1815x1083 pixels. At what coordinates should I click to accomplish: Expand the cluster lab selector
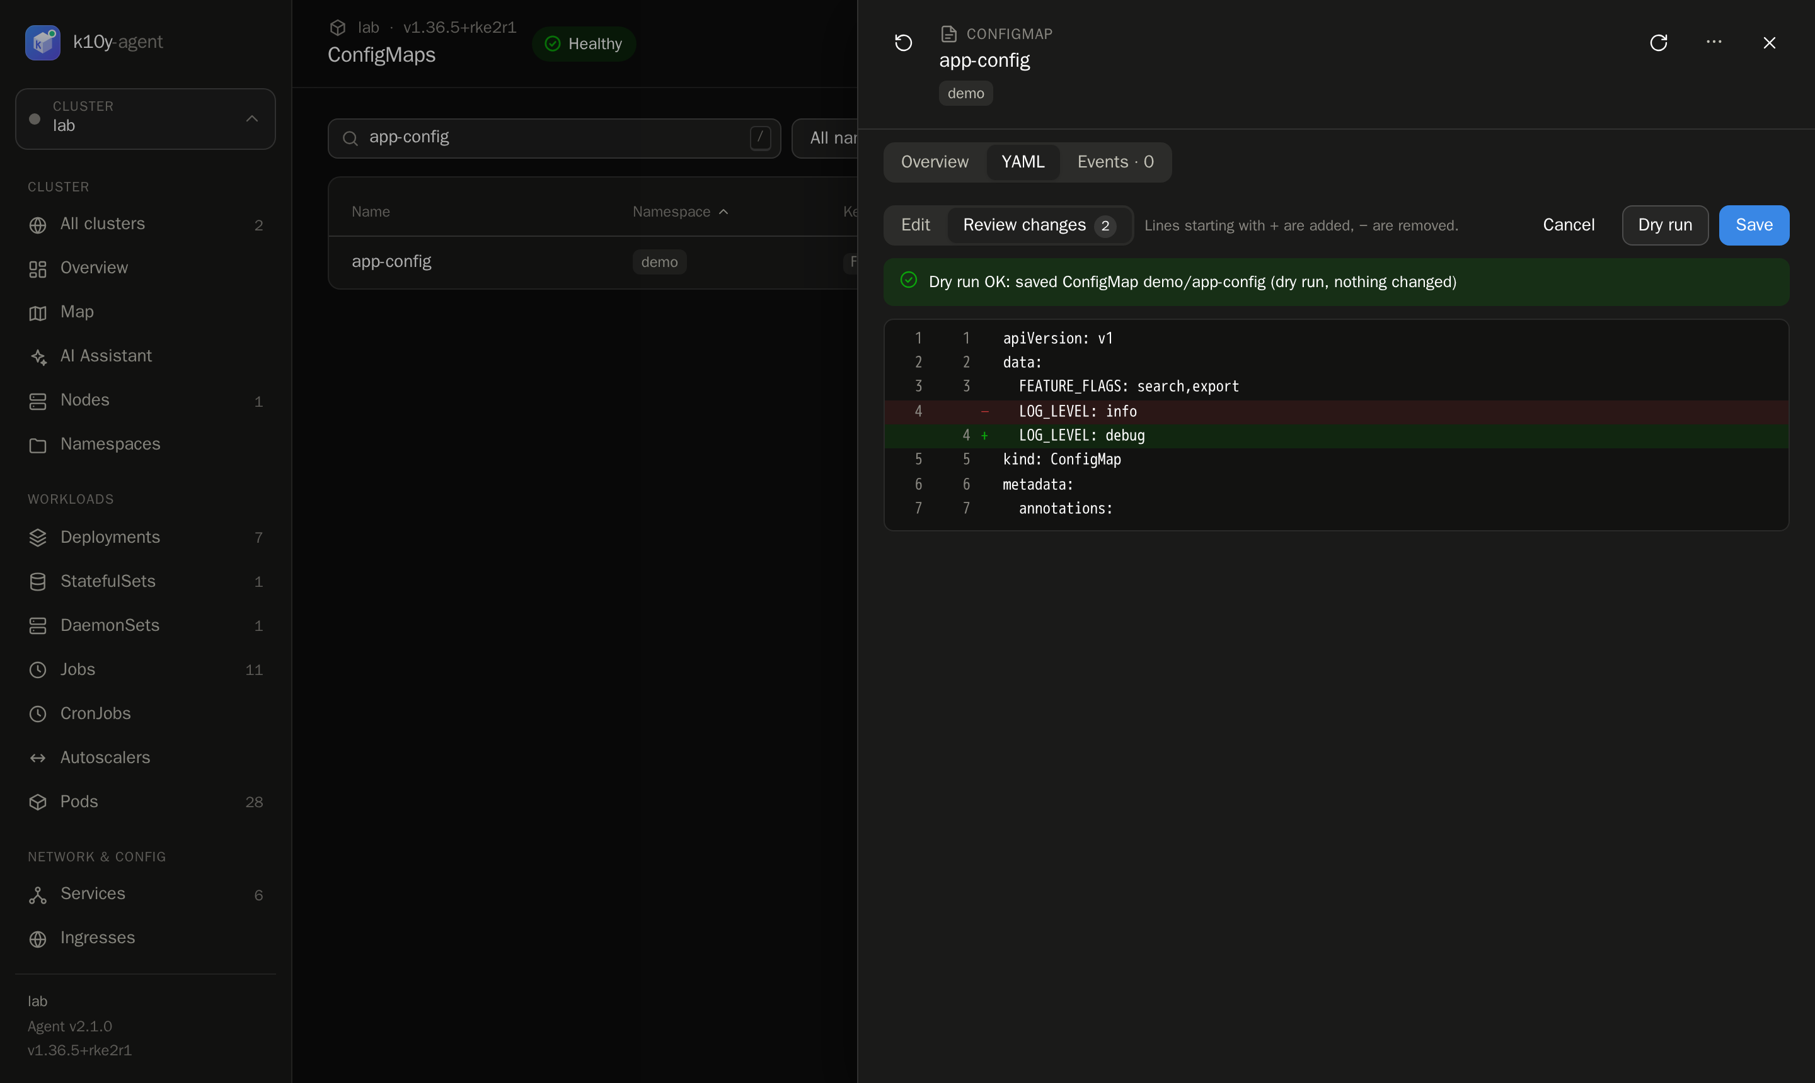point(146,119)
